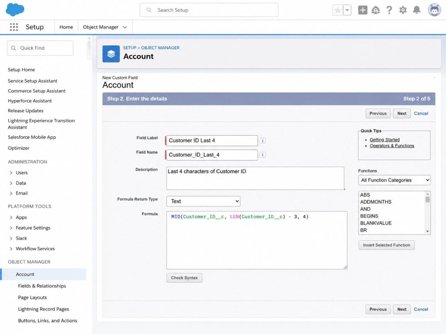The height and width of the screenshot is (334, 446).
Task: Click the magnifier in Search Setup
Action: [149, 10]
